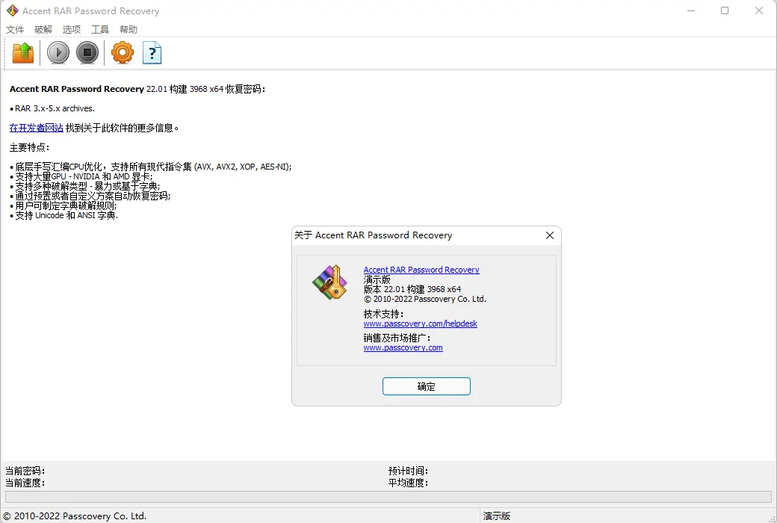This screenshot has height=523, width=777.
Task: Open the 破解 menu
Action: click(x=43, y=29)
